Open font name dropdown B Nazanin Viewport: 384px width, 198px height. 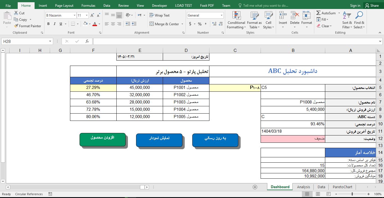[74, 15]
